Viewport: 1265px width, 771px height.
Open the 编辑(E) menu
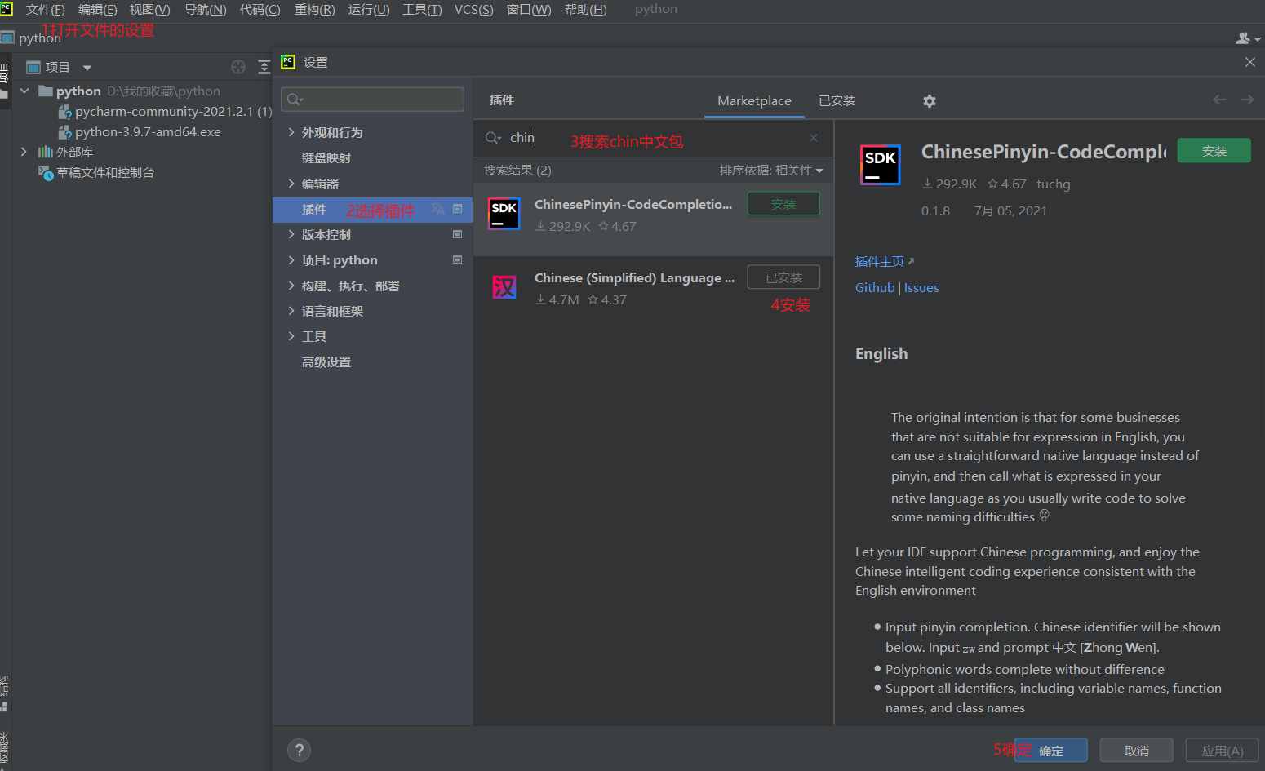[97, 10]
